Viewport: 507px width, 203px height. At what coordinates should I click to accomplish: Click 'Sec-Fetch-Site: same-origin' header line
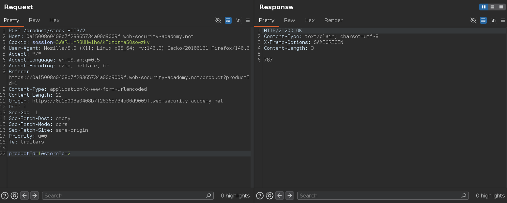48,130
